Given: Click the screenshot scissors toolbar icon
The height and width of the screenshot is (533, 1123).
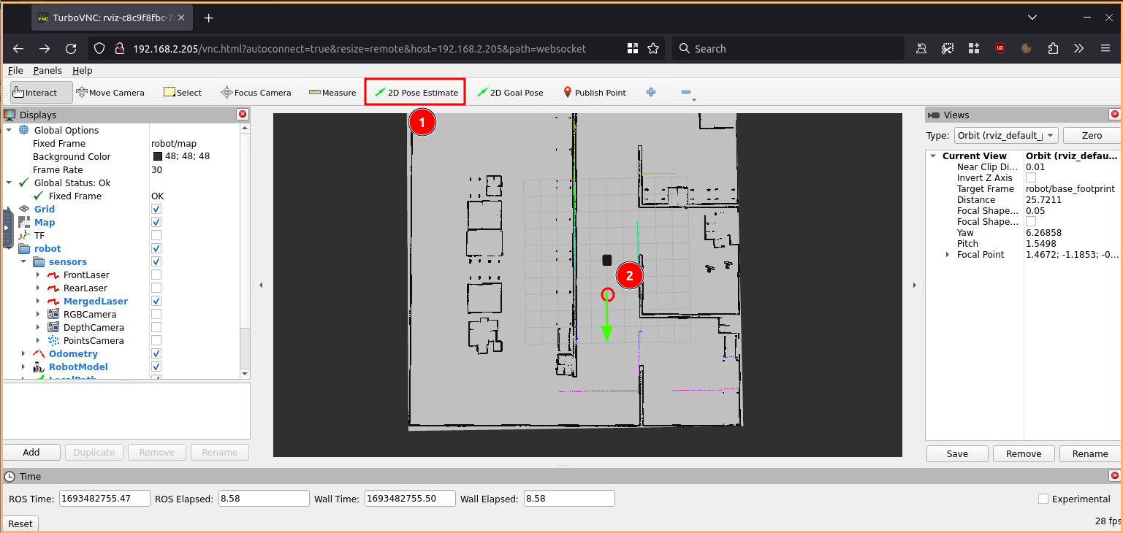Looking at the screenshot, I should (x=948, y=48).
